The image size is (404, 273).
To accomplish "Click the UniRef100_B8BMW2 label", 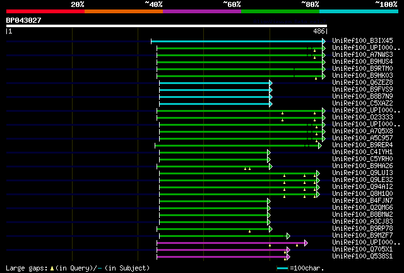I will point(362,215).
